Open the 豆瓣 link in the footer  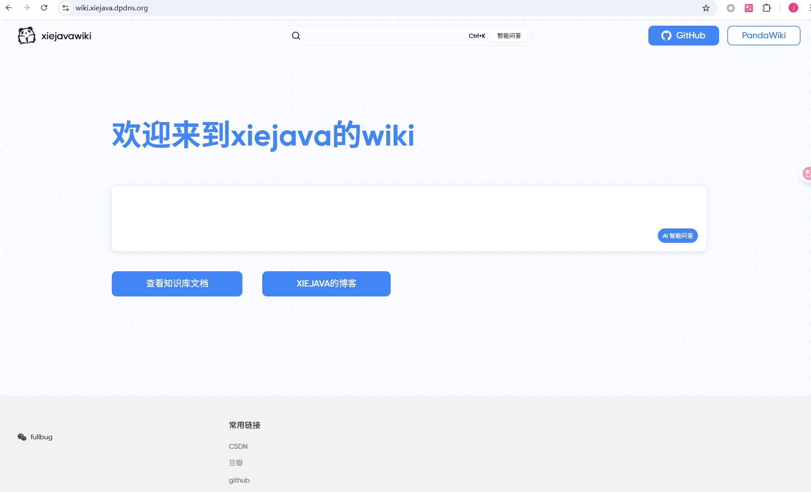pos(235,462)
